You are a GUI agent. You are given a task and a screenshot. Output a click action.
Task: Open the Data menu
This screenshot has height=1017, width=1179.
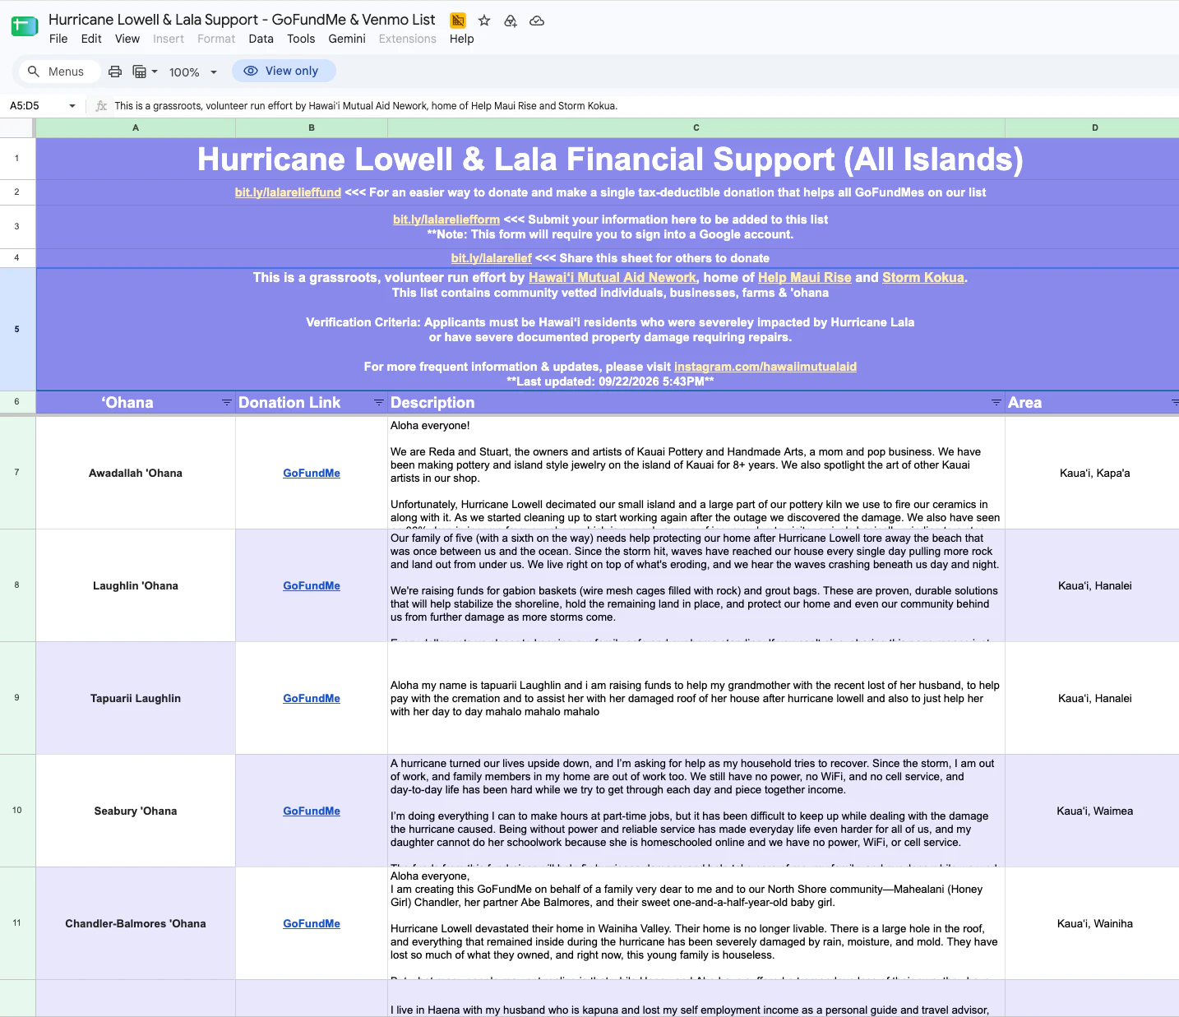[x=261, y=39]
